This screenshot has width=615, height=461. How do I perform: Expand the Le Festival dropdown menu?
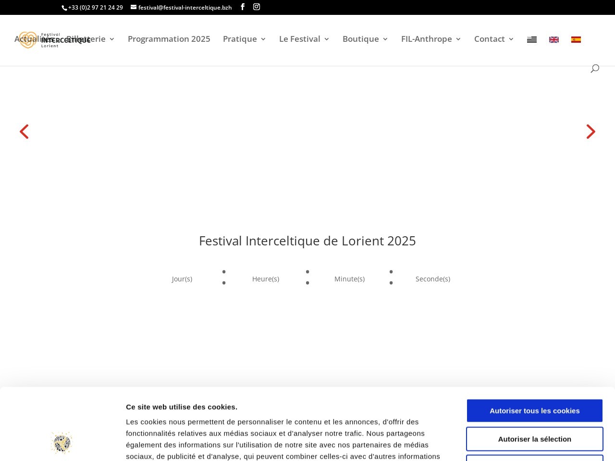click(304, 39)
